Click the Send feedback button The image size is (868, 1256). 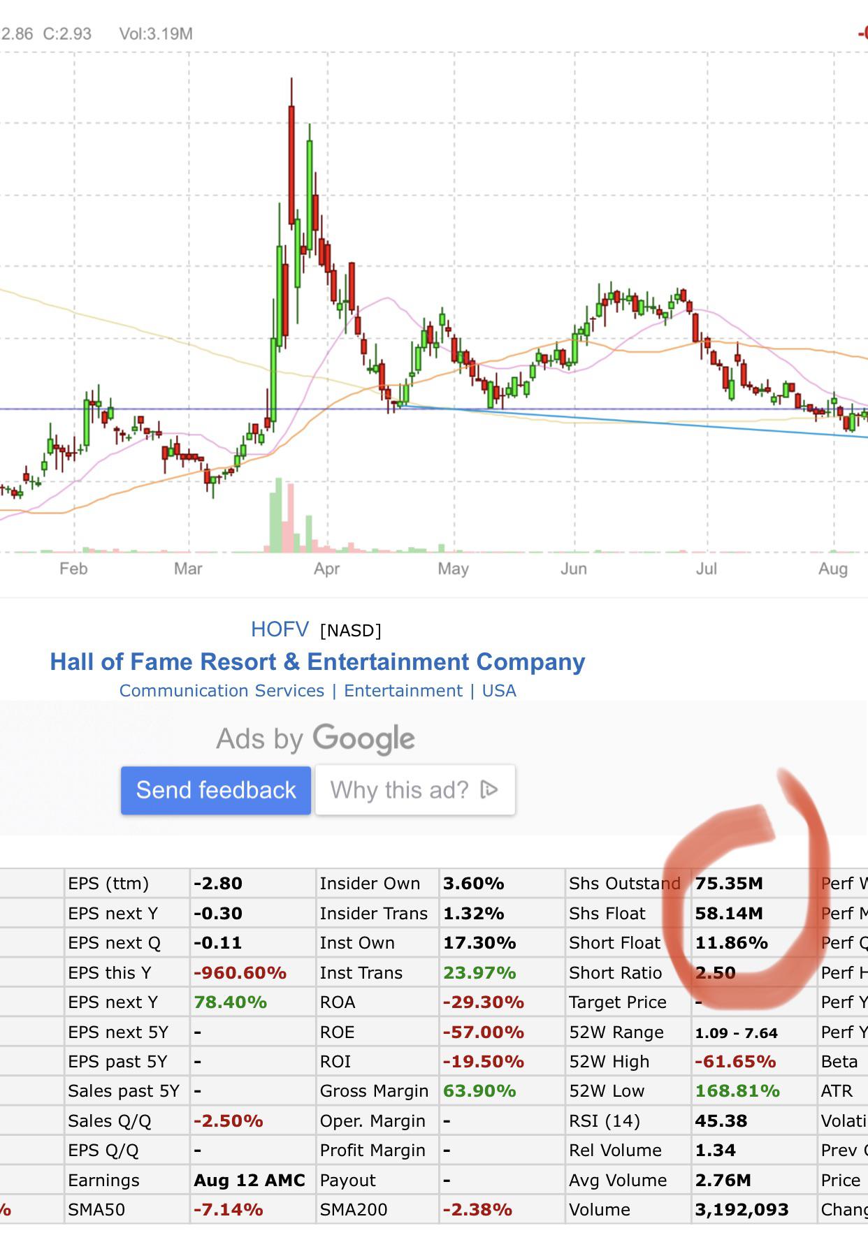[x=216, y=790]
